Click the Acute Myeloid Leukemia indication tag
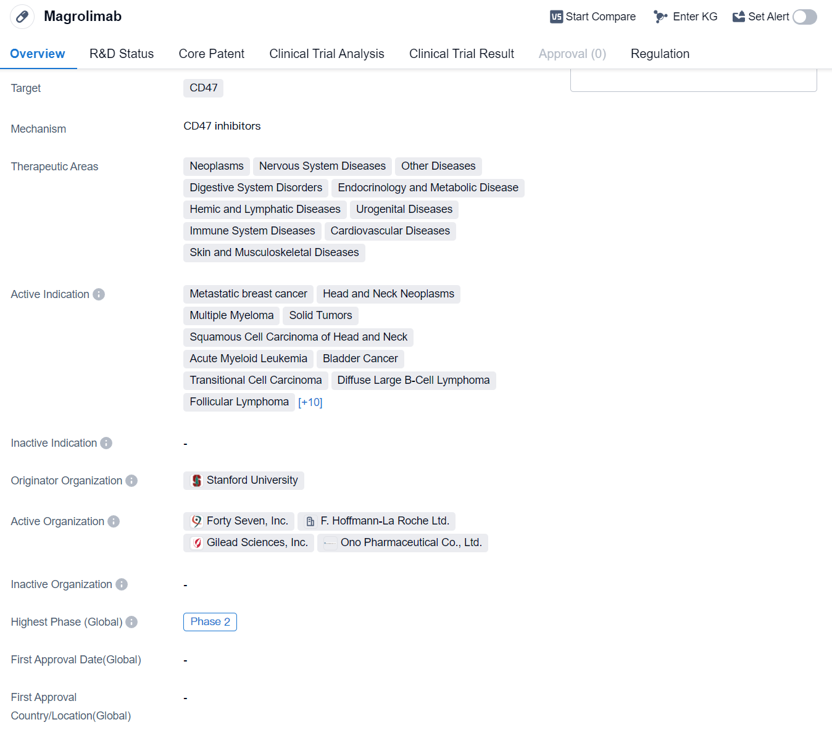832x738 pixels. (x=248, y=359)
